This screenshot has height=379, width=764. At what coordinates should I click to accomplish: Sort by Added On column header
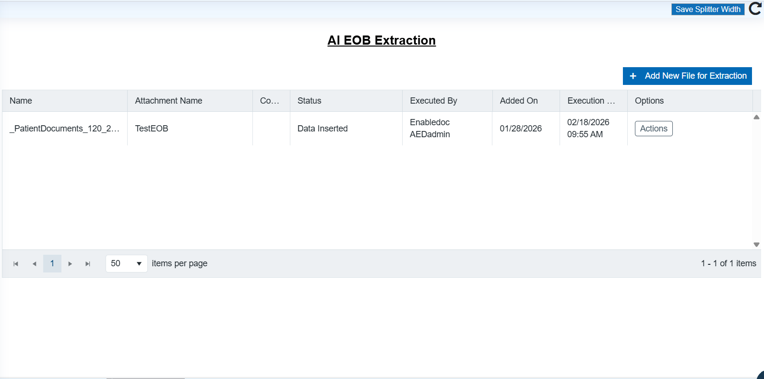point(518,101)
